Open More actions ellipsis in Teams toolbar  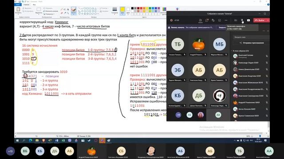(226, 20)
